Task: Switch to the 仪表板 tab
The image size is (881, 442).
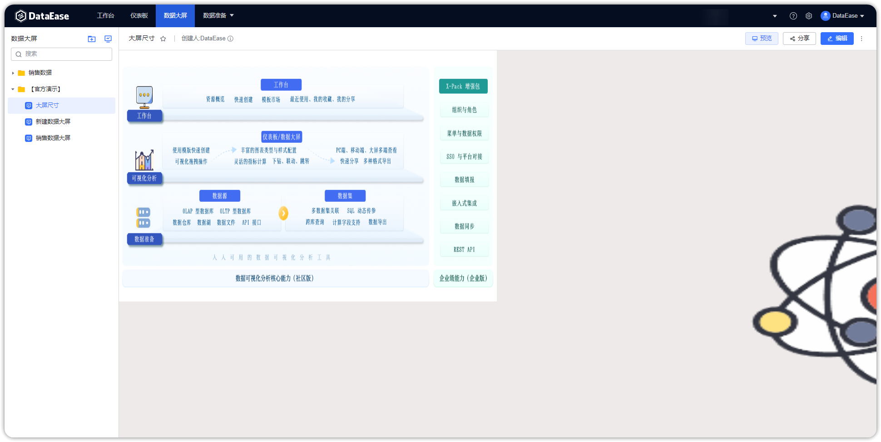Action: point(139,15)
